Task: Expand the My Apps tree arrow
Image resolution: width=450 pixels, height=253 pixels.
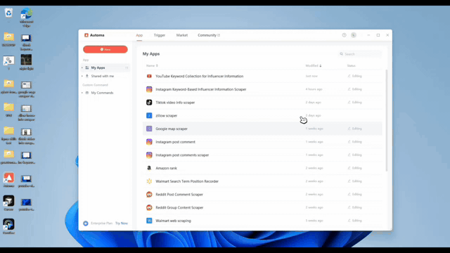Action: click(82, 67)
